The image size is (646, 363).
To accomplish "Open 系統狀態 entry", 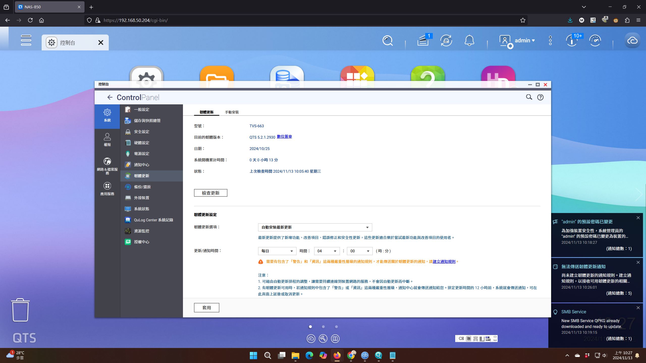I will 151,209.
